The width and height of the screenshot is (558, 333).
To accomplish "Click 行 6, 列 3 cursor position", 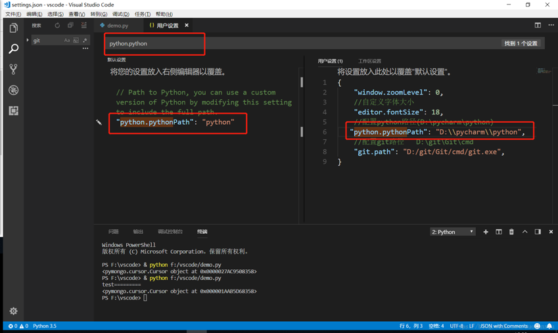I will coord(411,326).
